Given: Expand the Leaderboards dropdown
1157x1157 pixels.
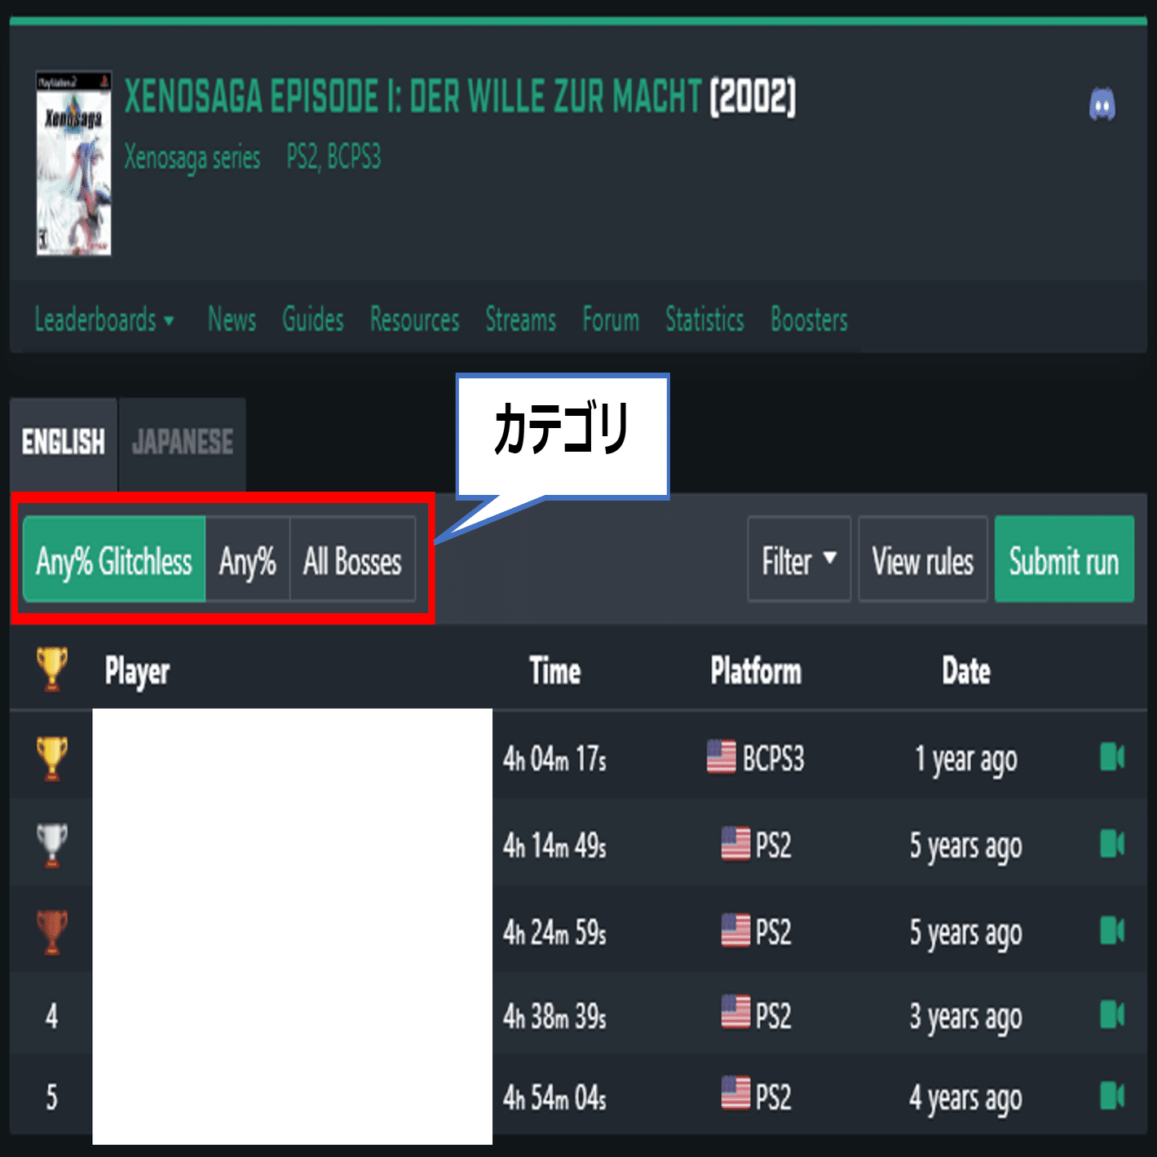Looking at the screenshot, I should (x=104, y=320).
